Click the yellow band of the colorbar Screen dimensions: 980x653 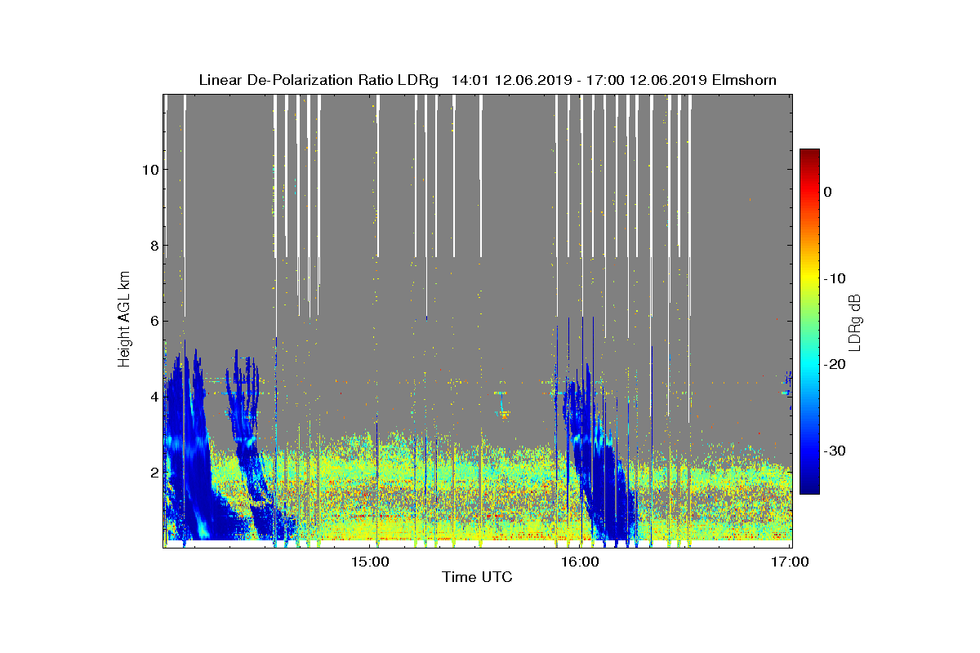(x=809, y=278)
